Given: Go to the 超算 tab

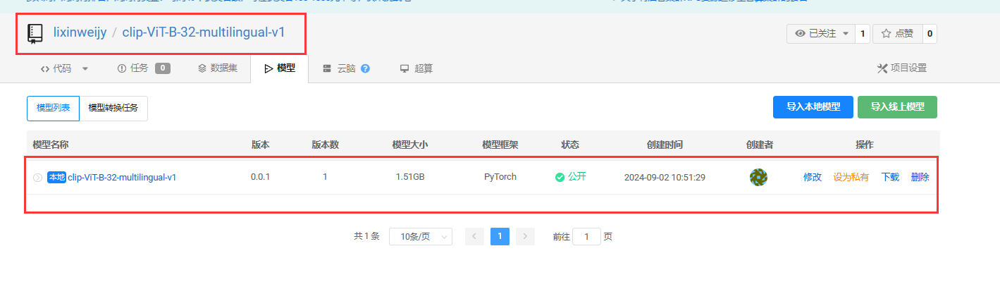Looking at the screenshot, I should (x=416, y=68).
